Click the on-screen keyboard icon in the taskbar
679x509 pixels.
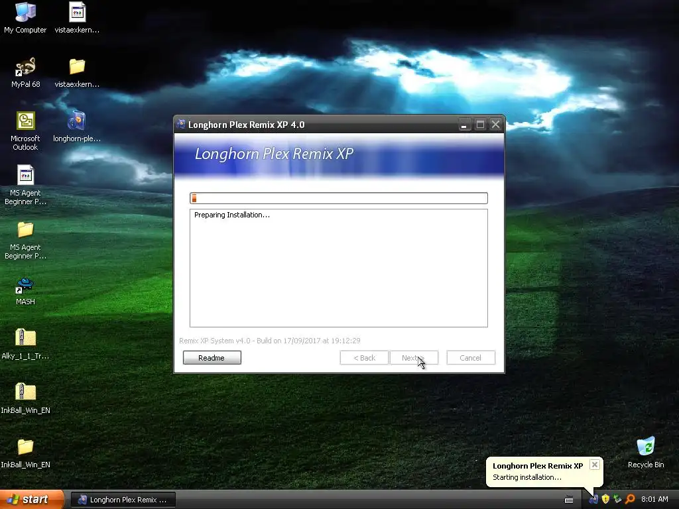click(x=569, y=500)
